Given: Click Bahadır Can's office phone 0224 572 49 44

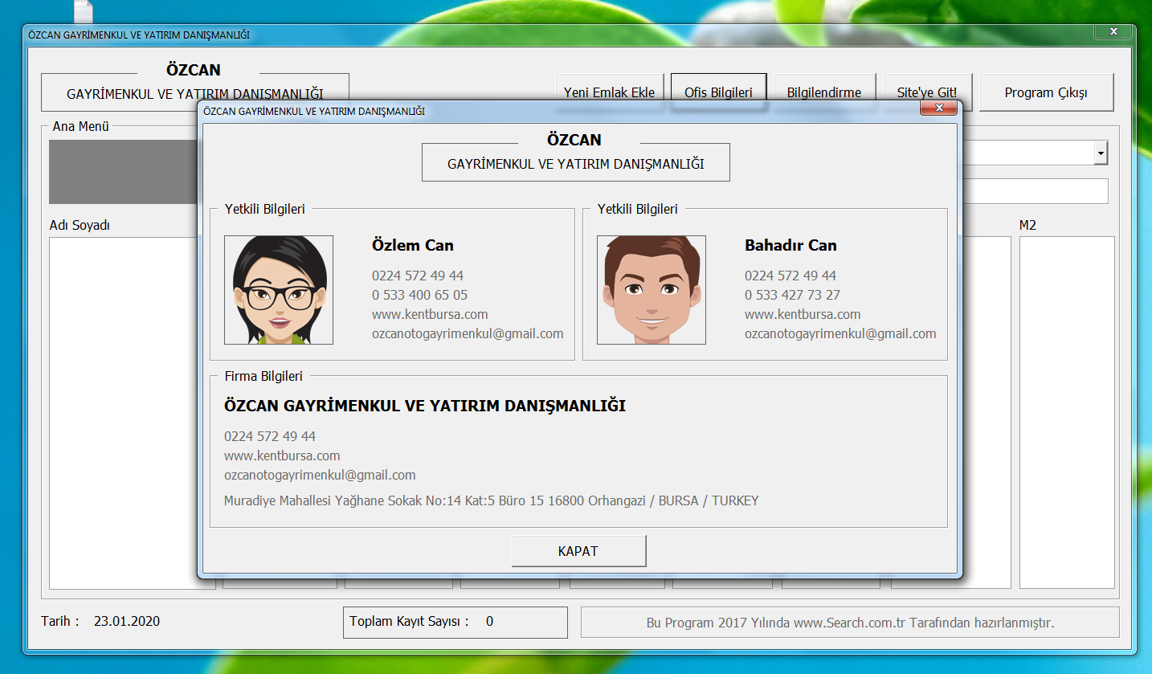Looking at the screenshot, I should pyautogui.click(x=790, y=276).
